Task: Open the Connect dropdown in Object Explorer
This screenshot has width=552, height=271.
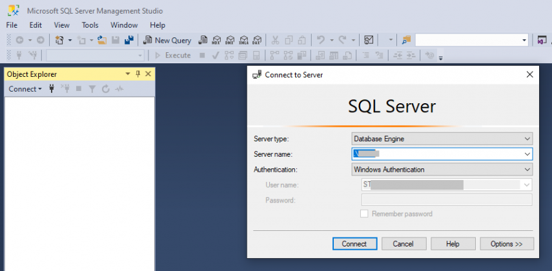Action: (25, 89)
